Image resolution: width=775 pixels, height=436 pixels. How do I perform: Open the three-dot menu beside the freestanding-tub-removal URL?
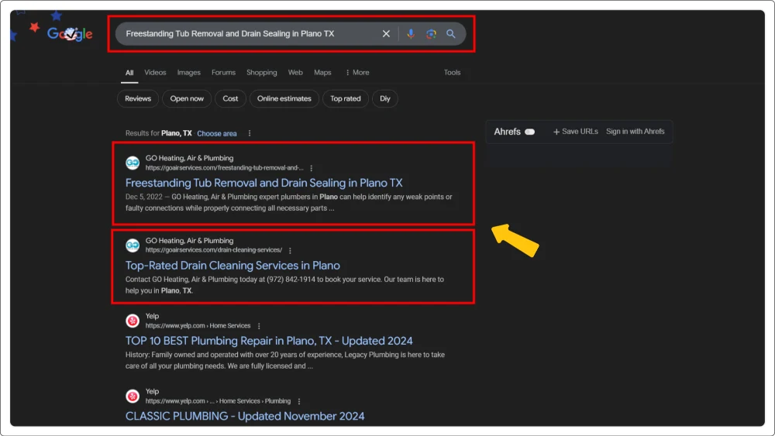[x=312, y=168]
